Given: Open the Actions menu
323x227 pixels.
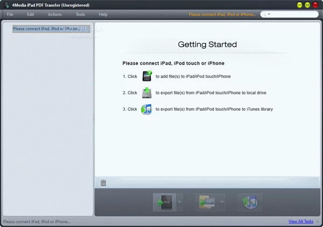Looking at the screenshot, I should click(x=54, y=15).
